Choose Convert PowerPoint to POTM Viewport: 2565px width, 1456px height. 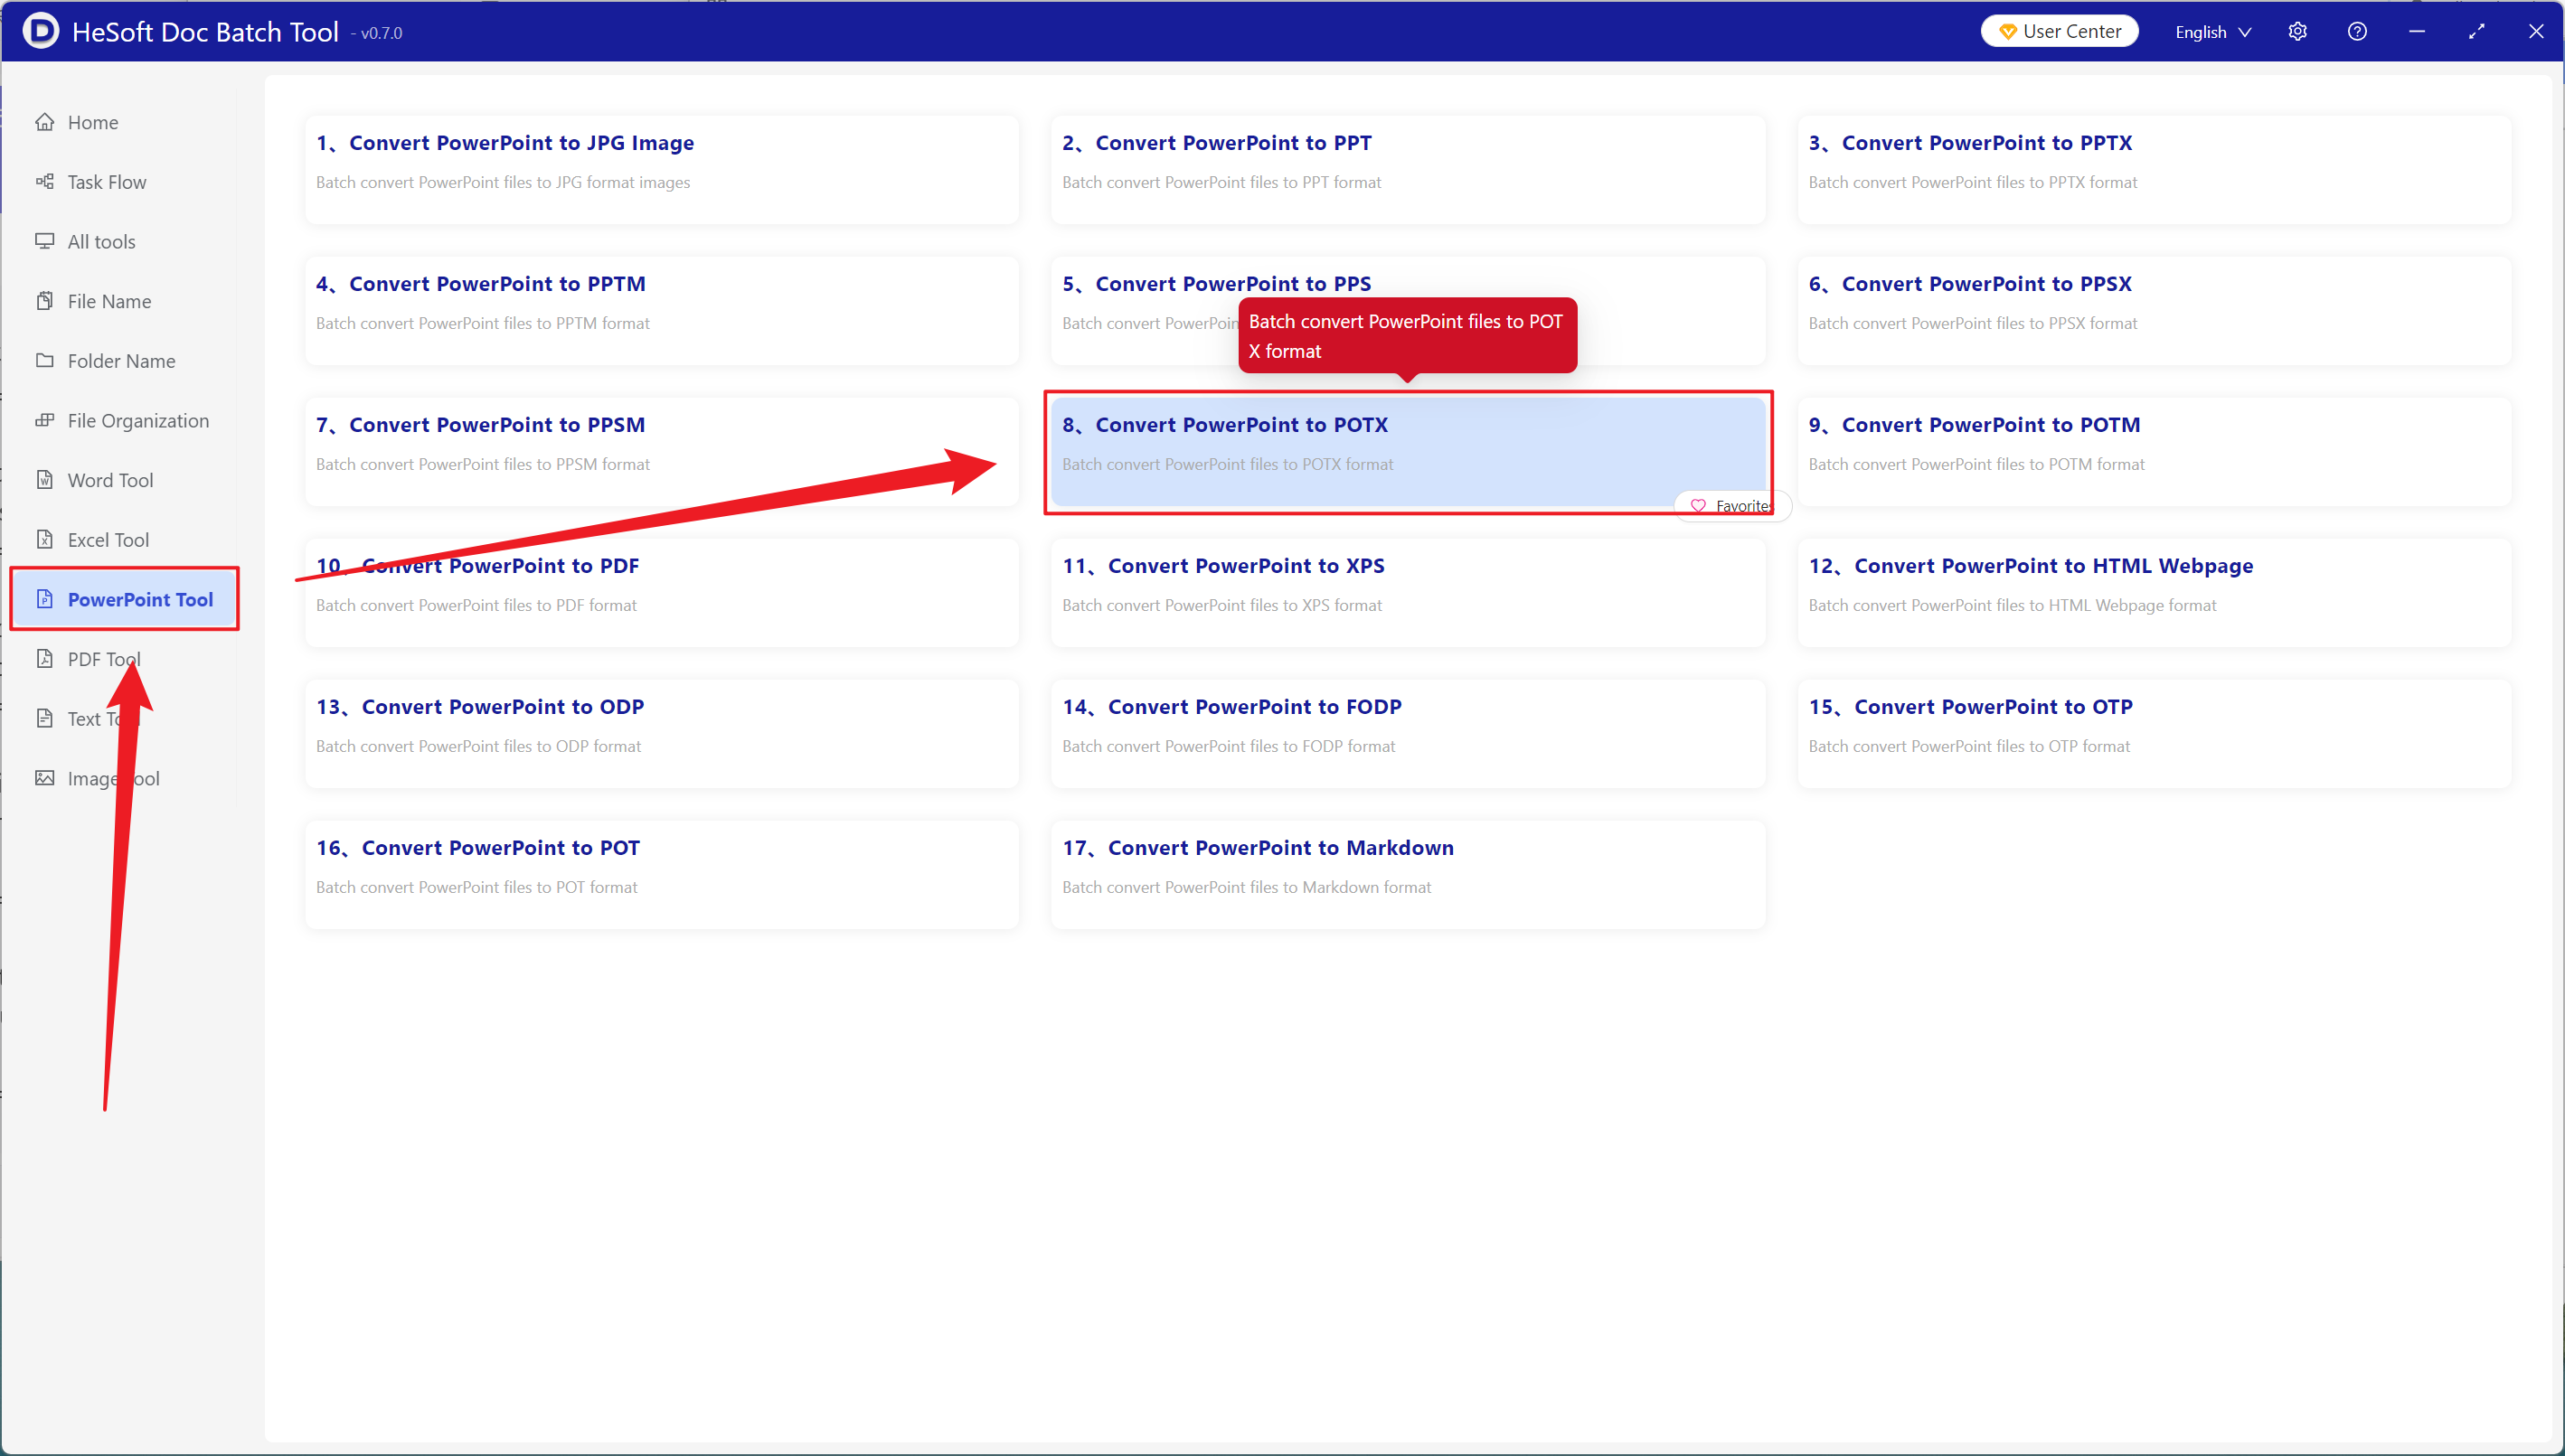tap(2154, 451)
